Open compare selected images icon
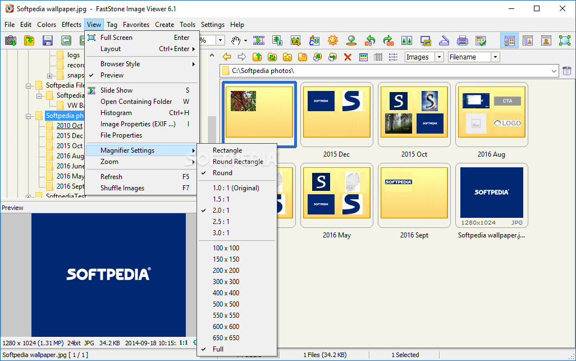 (x=406, y=40)
